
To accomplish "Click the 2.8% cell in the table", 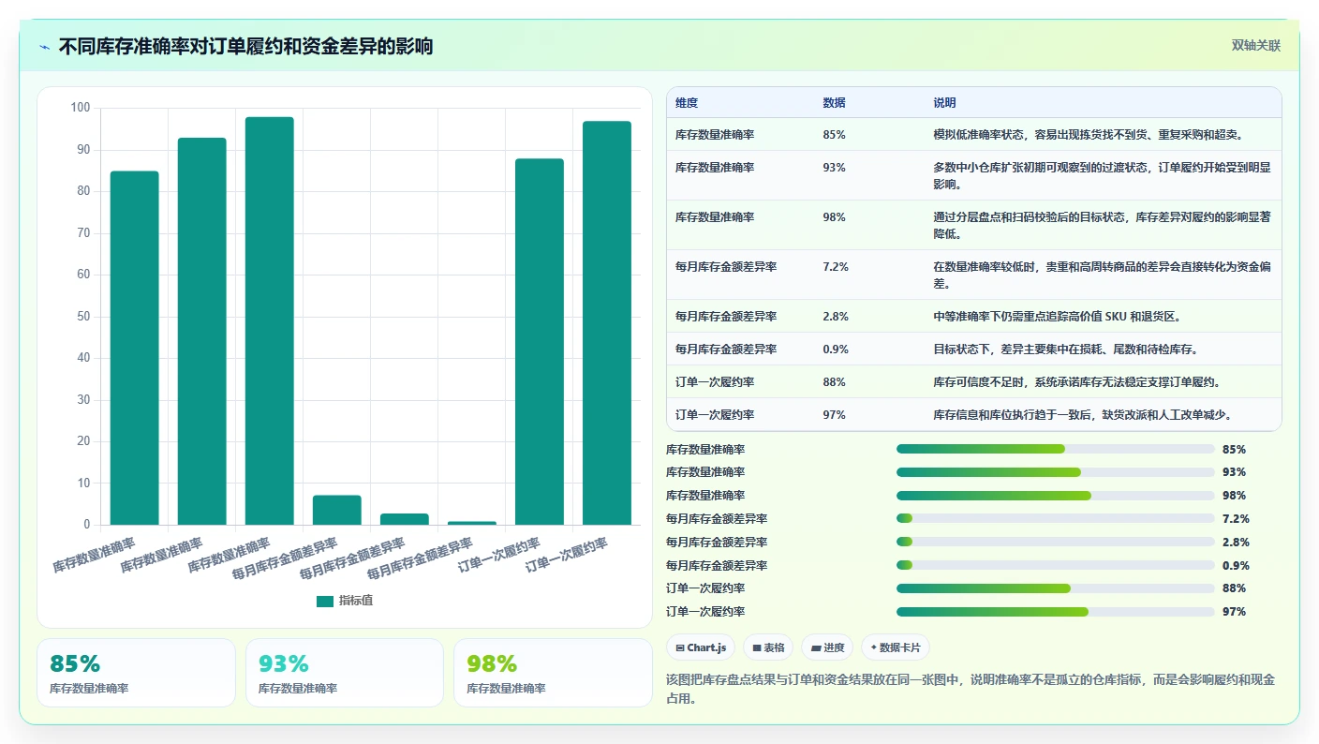I will coord(836,317).
